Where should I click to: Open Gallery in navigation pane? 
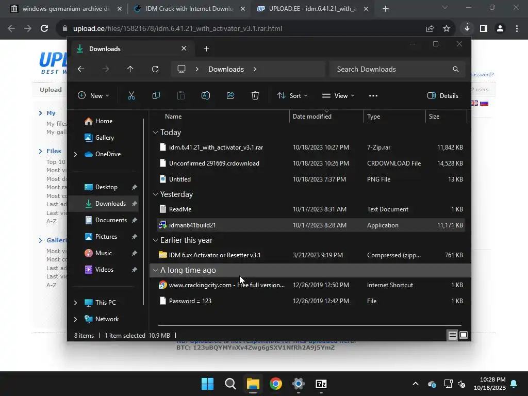(x=104, y=138)
